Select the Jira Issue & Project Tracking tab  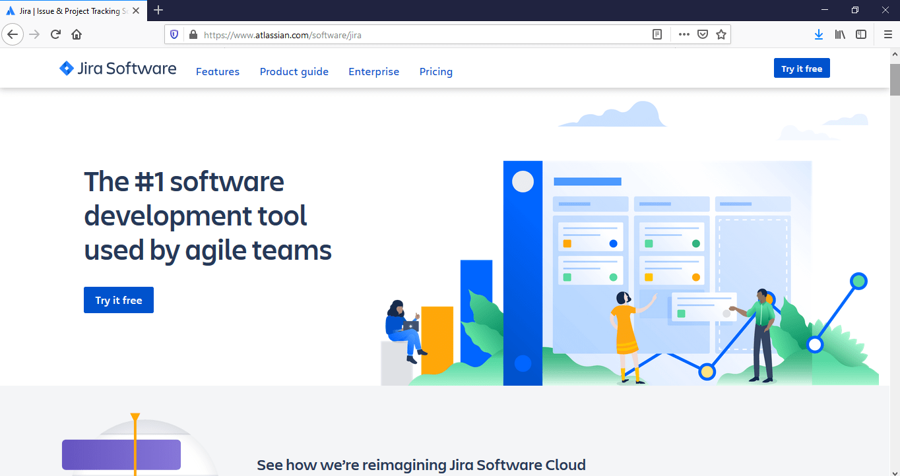[x=73, y=11]
